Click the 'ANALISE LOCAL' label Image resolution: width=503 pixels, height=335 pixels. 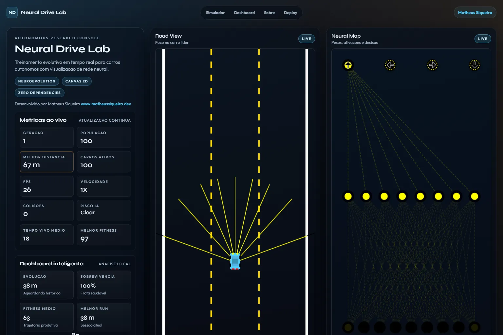pyautogui.click(x=115, y=264)
